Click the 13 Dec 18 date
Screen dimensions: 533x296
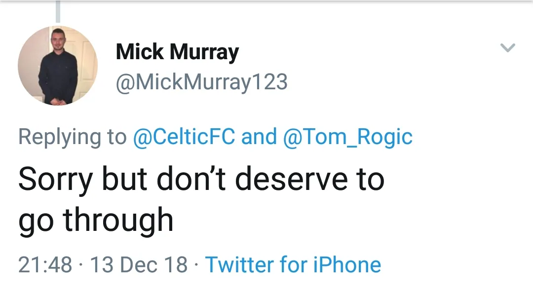(139, 265)
